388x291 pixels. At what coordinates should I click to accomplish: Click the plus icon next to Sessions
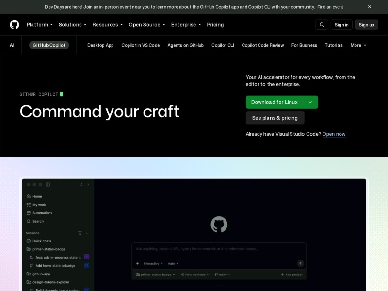pyautogui.click(x=87, y=233)
